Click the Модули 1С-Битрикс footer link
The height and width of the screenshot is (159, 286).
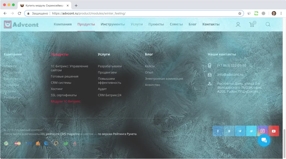pos(66,101)
